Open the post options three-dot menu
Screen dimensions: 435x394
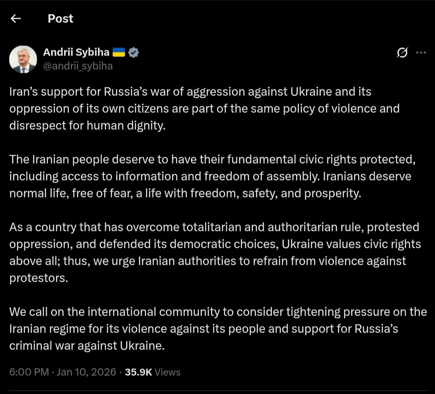coord(421,52)
